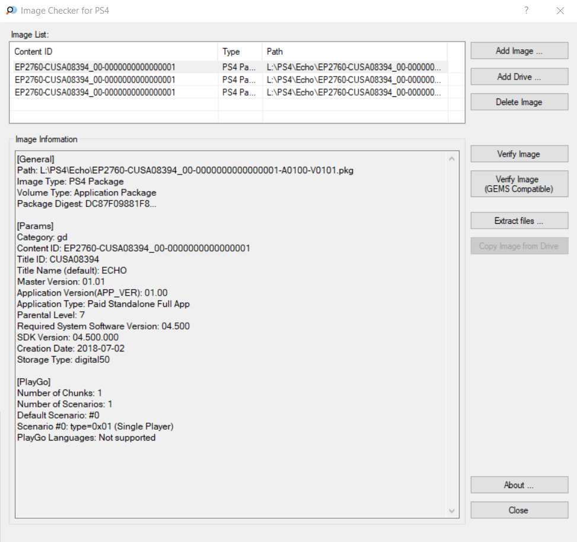
Task: Click the Path line ending in A0100-V0101.pkg
Action: pos(185,170)
